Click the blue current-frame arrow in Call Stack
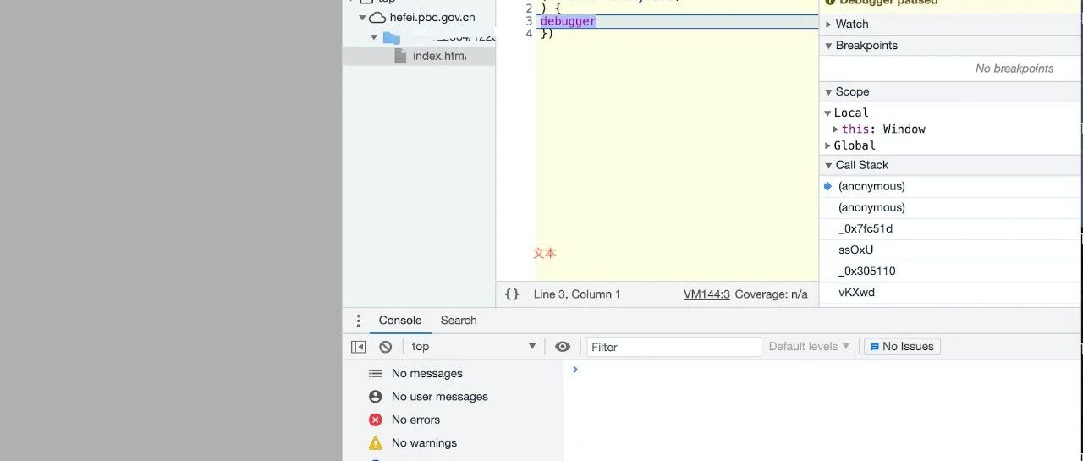 click(x=828, y=186)
